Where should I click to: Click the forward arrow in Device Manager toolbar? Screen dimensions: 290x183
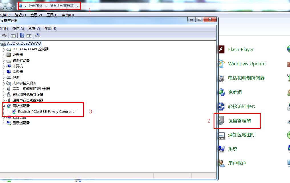[5, 35]
